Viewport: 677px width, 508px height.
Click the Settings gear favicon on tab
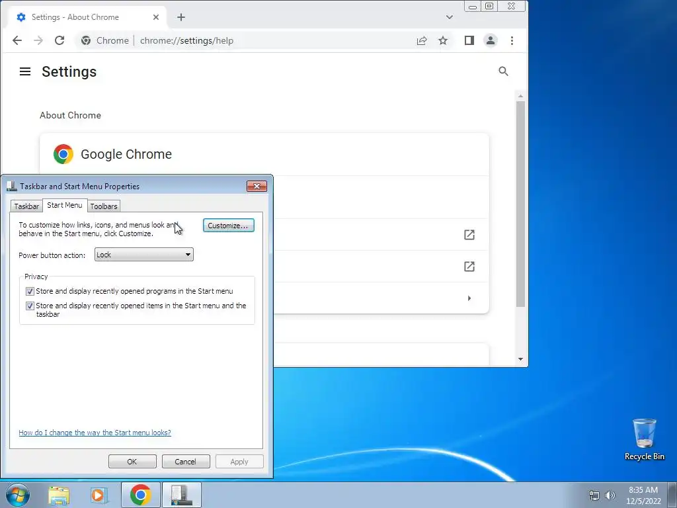pyautogui.click(x=20, y=17)
